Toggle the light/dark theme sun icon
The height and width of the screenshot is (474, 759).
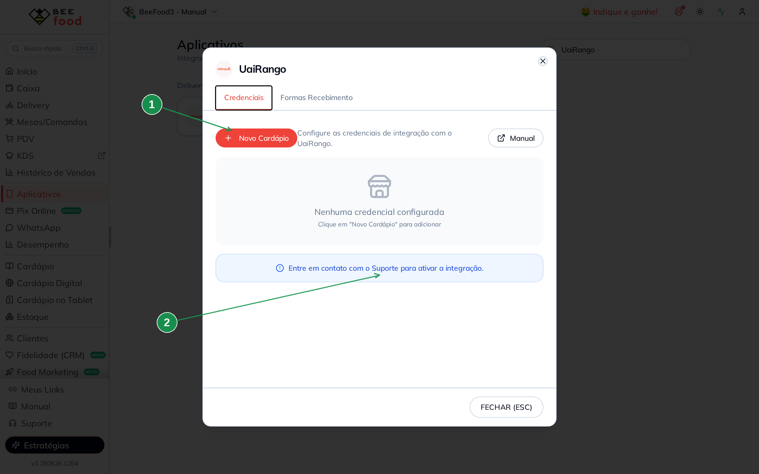[x=700, y=12]
